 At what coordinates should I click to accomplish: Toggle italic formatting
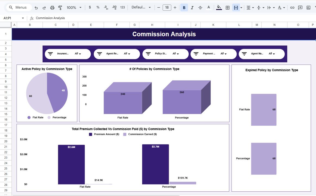(x=192, y=7)
